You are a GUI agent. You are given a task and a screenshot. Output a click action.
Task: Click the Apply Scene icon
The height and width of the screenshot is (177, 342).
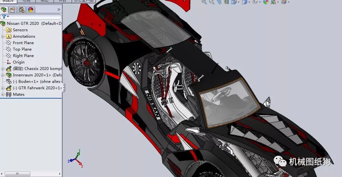click(273, 2)
